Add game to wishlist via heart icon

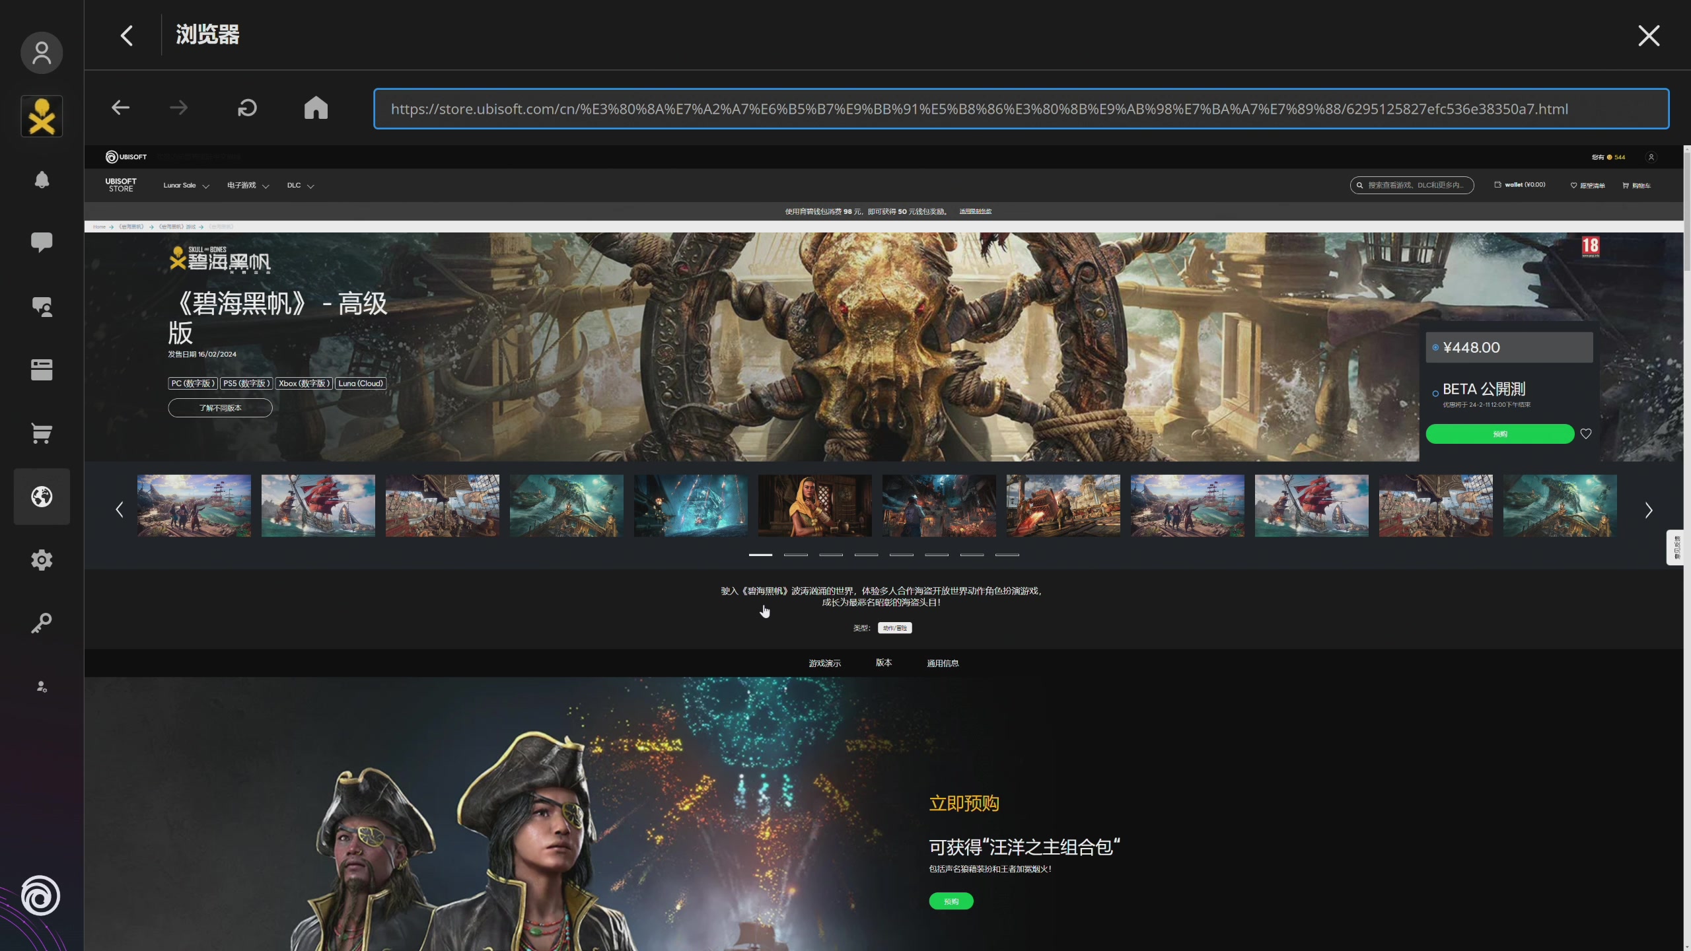[1585, 434]
